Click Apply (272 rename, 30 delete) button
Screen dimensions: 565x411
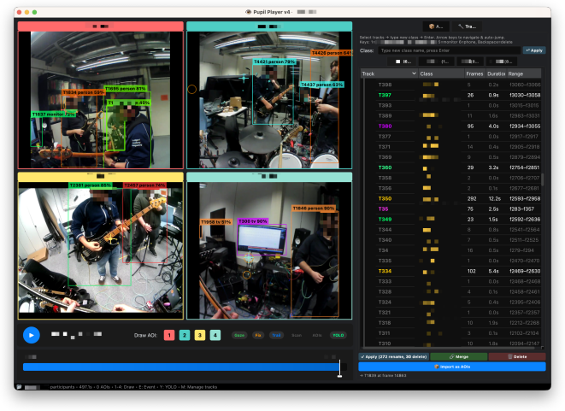[393, 356]
